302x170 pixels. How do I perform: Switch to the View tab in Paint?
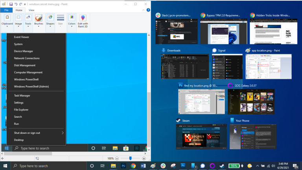coord(31,10)
